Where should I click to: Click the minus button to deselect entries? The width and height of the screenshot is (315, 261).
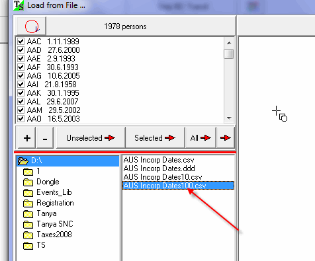point(45,138)
